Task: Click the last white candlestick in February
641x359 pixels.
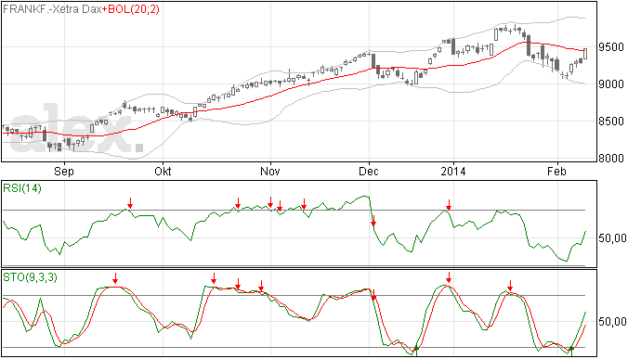Action: click(585, 54)
